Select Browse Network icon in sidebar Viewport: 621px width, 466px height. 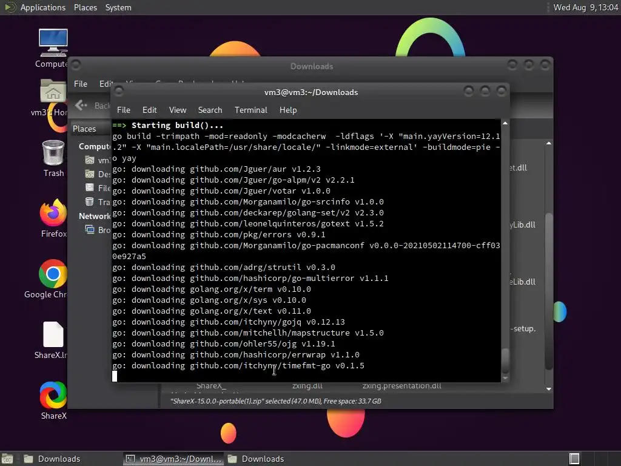click(90, 229)
